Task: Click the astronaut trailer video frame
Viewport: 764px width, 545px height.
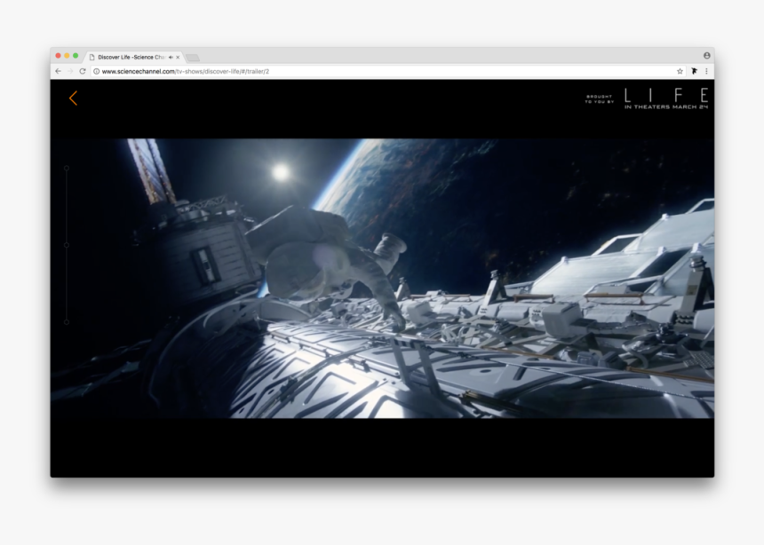Action: point(383,278)
